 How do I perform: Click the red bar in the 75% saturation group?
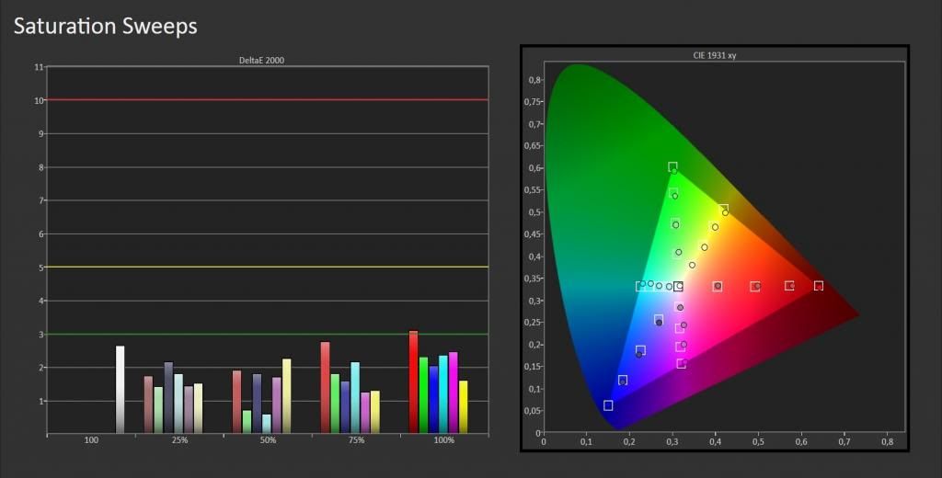pyautogui.click(x=325, y=387)
